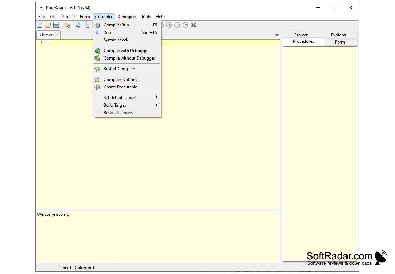Click the blue play icon beside Run
The width and height of the screenshot is (395, 274).
(x=97, y=32)
